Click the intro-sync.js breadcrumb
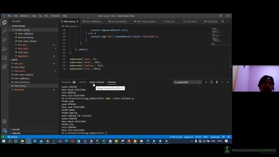 coord(71,26)
